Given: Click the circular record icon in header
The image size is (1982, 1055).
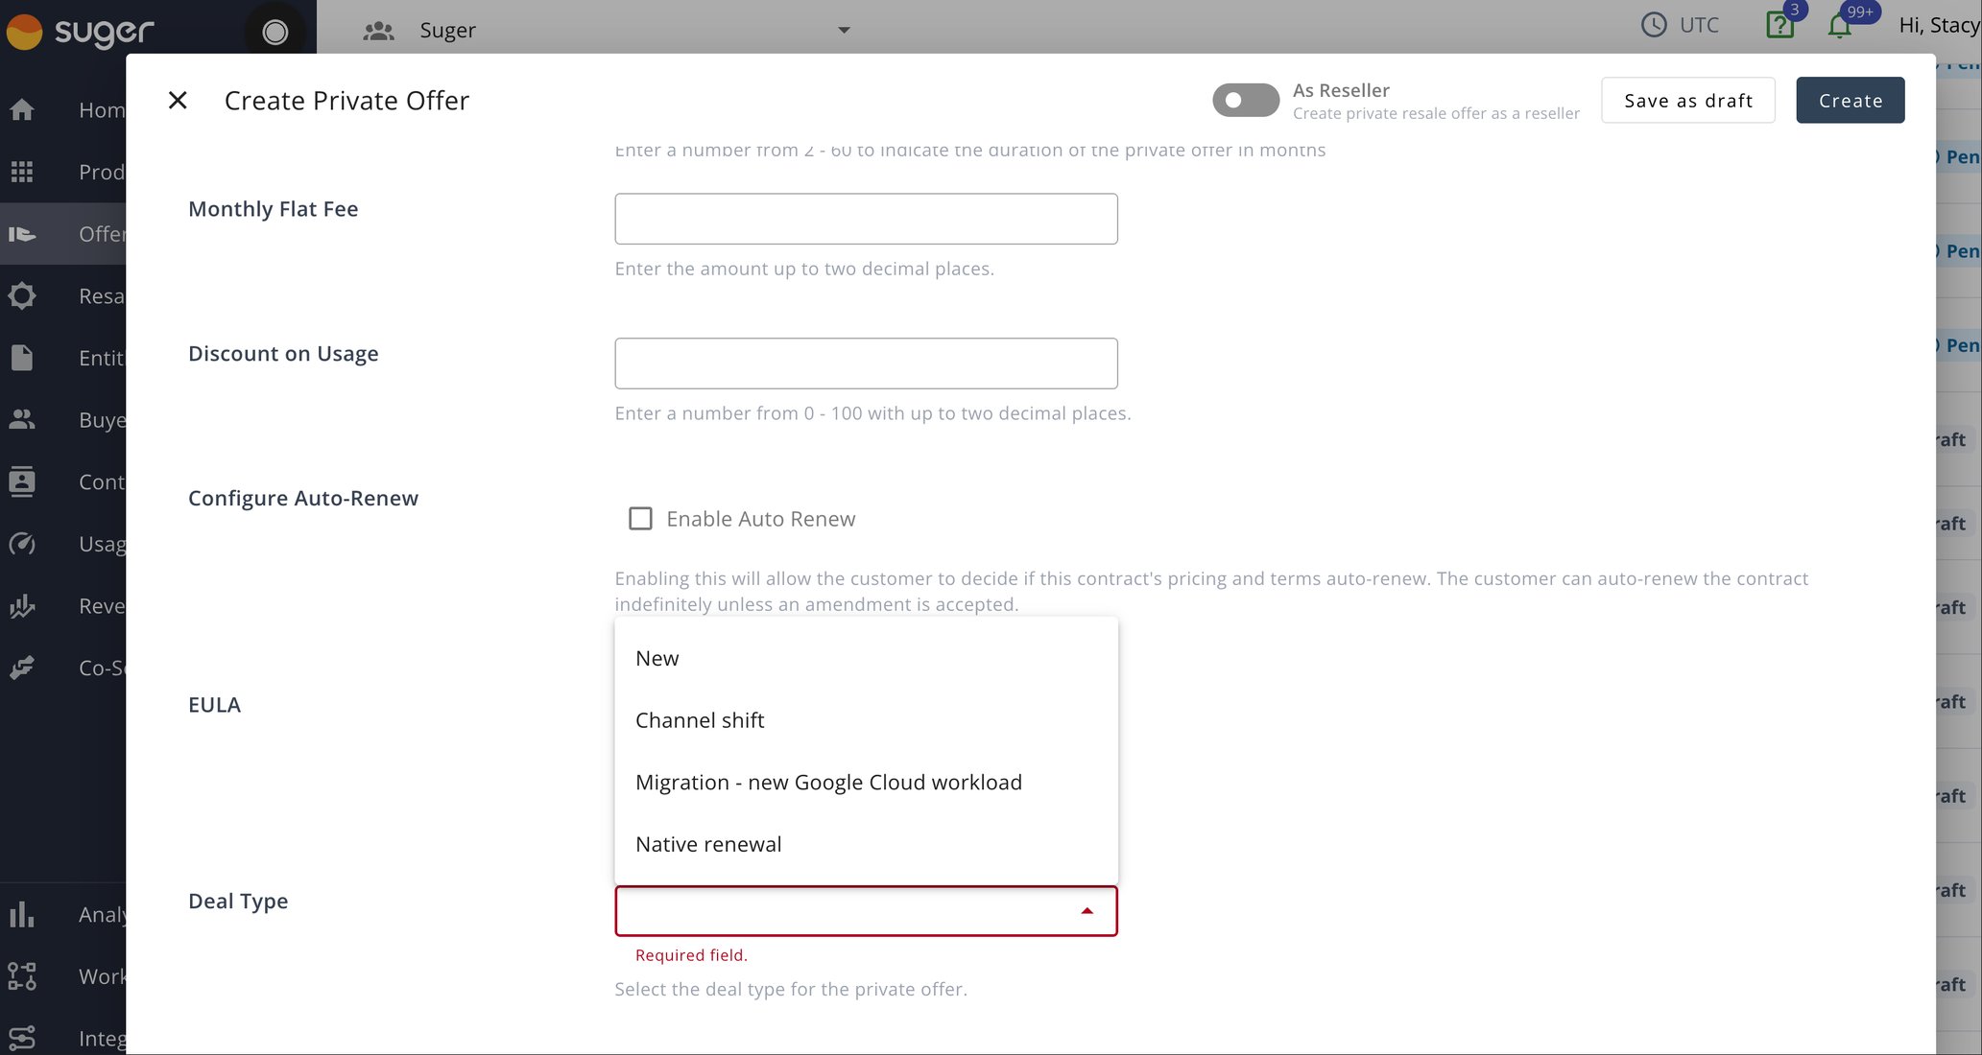Looking at the screenshot, I should 275,32.
